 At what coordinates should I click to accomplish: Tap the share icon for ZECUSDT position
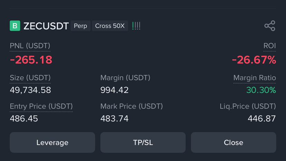[270, 26]
